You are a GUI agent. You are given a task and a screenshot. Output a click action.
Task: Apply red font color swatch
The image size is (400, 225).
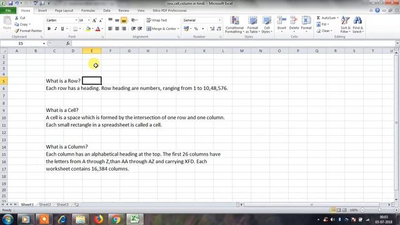(x=97, y=29)
